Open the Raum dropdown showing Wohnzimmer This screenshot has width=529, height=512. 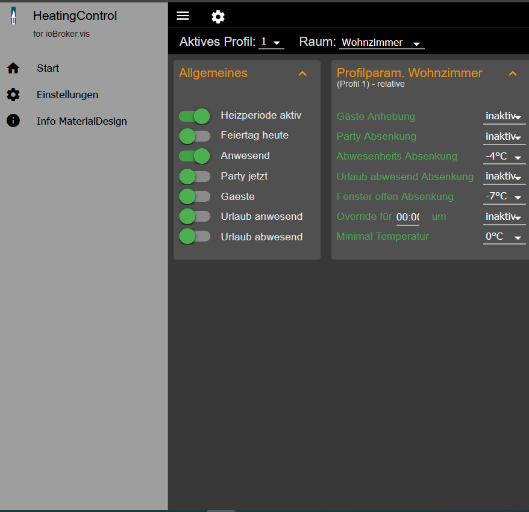(381, 43)
